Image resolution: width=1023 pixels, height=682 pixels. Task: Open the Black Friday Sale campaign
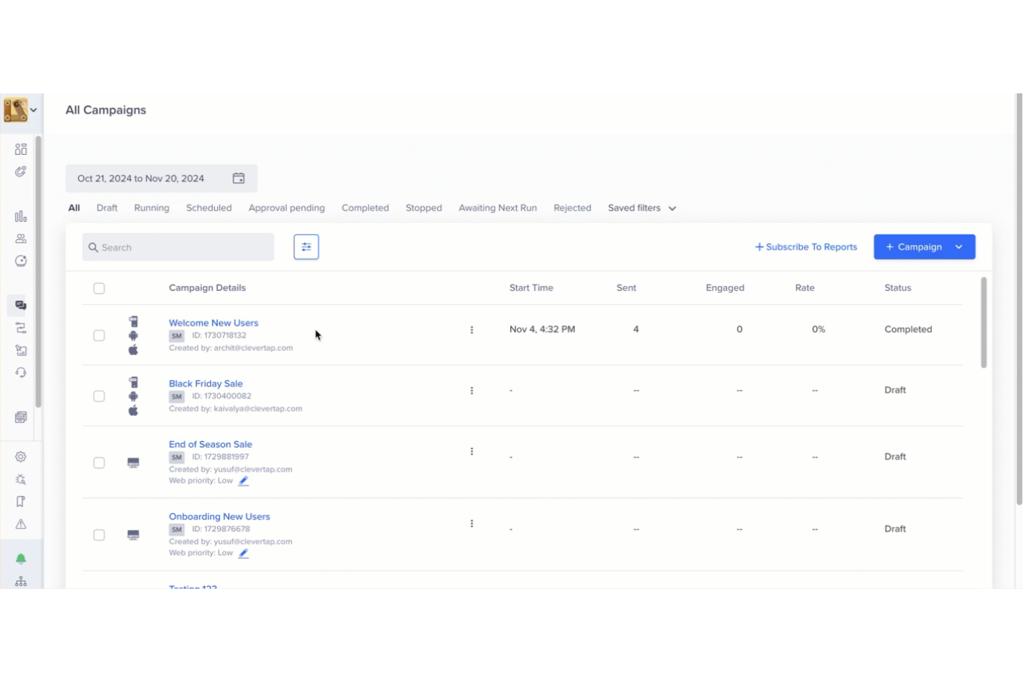[x=206, y=383]
